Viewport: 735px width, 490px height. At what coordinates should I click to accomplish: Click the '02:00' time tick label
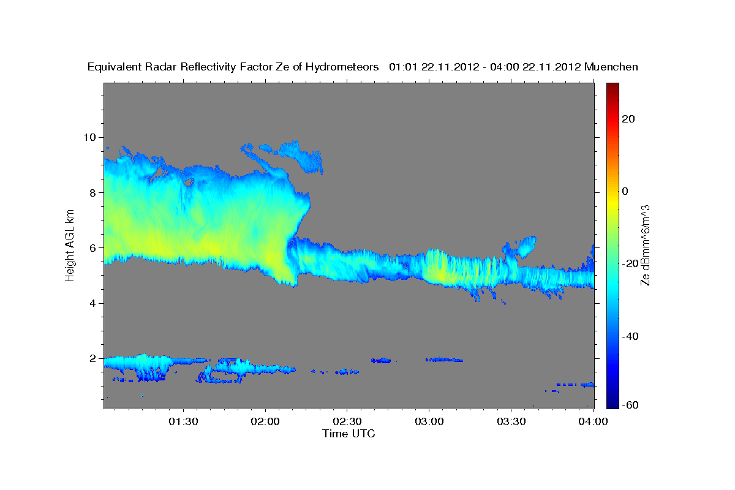265,421
